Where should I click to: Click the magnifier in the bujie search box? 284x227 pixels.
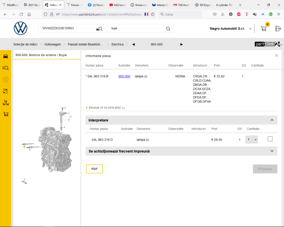(168, 29)
